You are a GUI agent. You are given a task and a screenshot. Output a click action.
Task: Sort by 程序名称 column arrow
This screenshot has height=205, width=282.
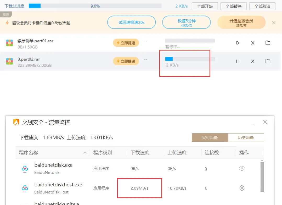[x=85, y=153]
